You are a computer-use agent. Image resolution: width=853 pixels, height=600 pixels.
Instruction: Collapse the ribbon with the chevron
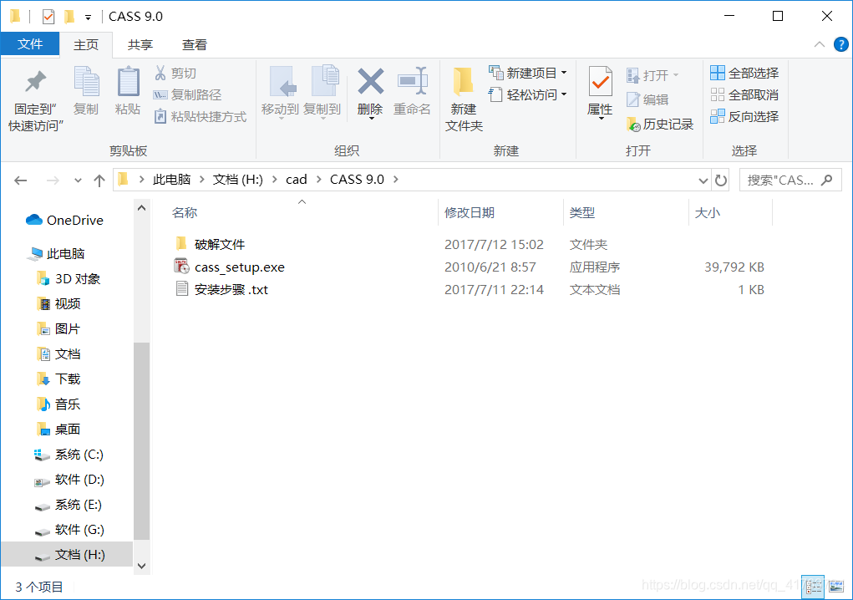(x=820, y=44)
